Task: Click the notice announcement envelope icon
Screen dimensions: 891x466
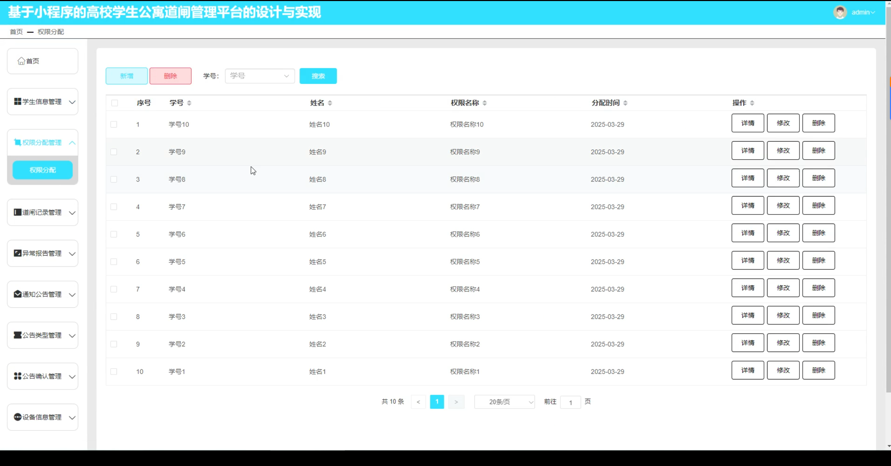Action: coord(17,294)
